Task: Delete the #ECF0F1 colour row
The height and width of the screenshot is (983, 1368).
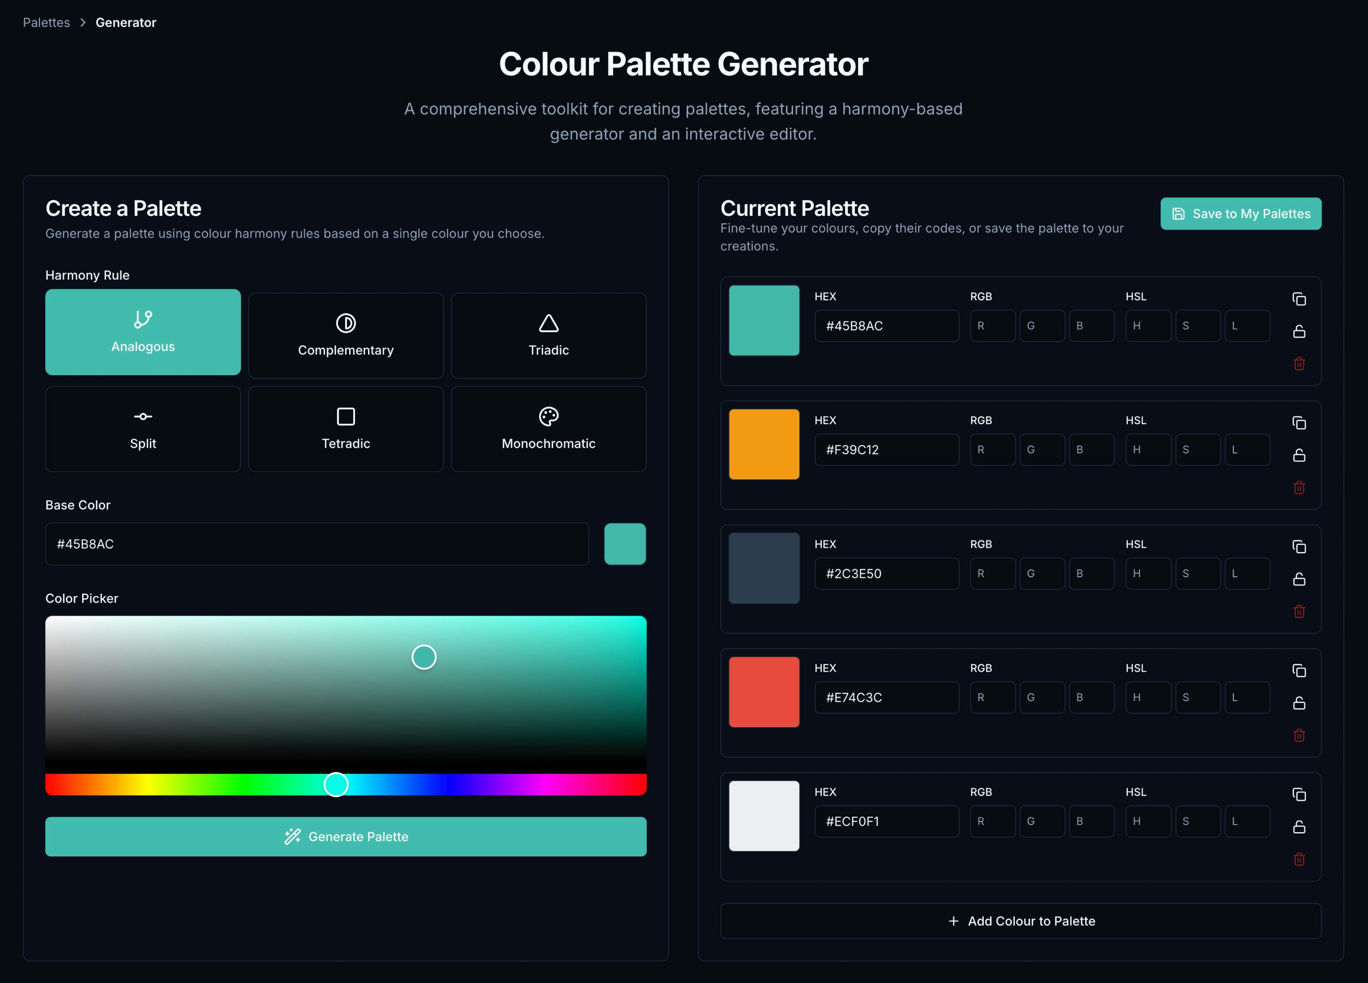Action: pos(1299,859)
